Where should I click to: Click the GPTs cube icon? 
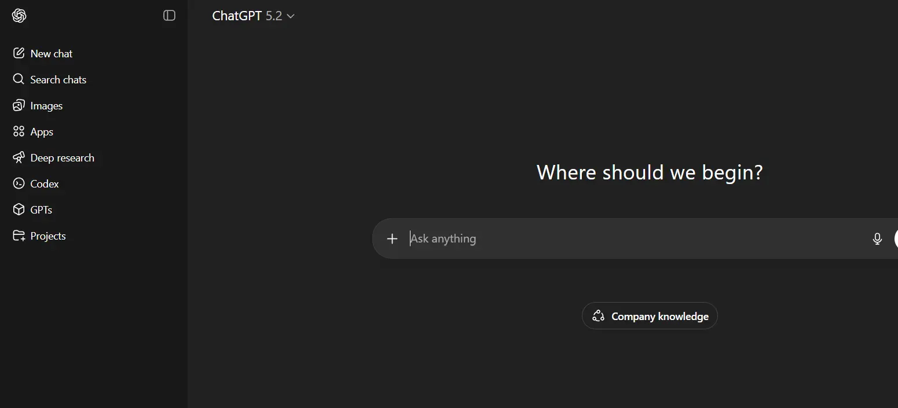click(x=19, y=209)
